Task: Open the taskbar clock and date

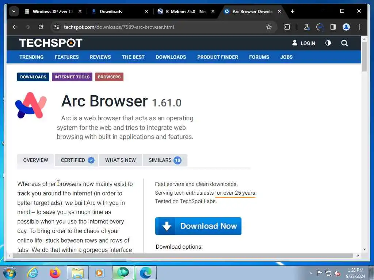Action: (355, 273)
